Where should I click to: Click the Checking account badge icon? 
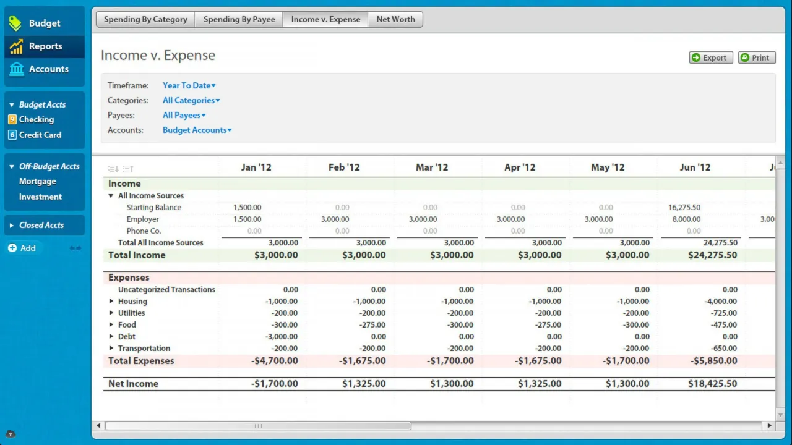[x=12, y=119]
